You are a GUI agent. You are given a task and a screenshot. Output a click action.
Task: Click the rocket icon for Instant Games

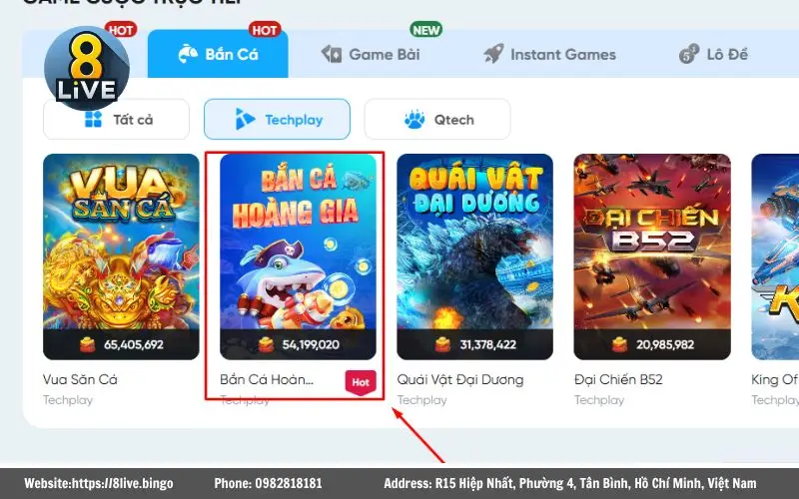point(493,54)
